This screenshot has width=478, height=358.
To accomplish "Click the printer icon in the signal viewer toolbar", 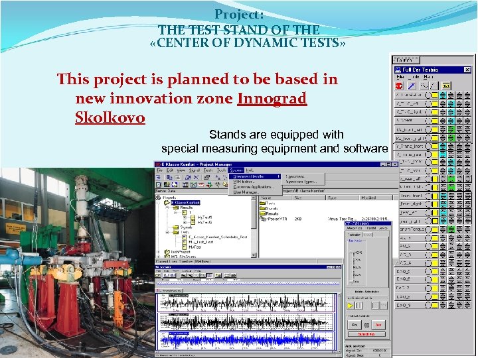I will [233, 275].
